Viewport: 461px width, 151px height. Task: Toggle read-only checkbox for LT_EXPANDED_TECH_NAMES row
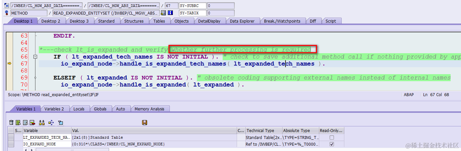(332, 137)
